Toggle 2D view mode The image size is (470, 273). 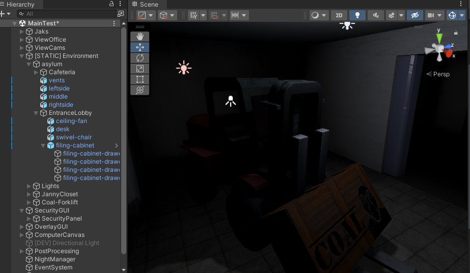pos(339,15)
